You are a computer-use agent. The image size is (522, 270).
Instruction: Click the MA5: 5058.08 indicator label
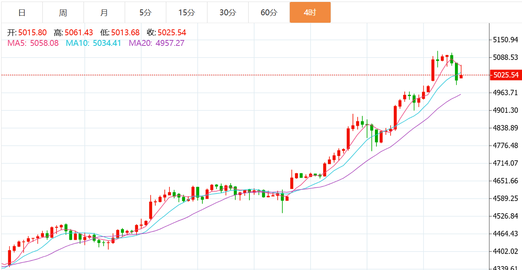33,43
